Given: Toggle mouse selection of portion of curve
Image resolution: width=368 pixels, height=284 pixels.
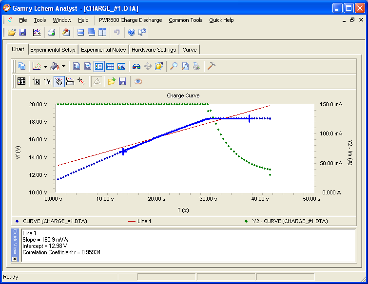Looking at the screenshot, I should 59,82.
